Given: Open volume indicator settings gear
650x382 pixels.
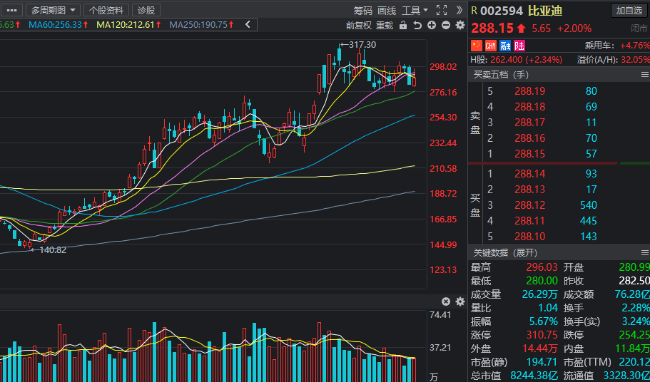Looking at the screenshot, I should pyautogui.click(x=459, y=301).
